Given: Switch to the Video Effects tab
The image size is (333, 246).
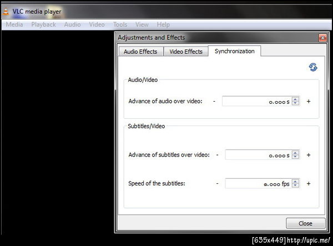Looking at the screenshot, I should 186,52.
